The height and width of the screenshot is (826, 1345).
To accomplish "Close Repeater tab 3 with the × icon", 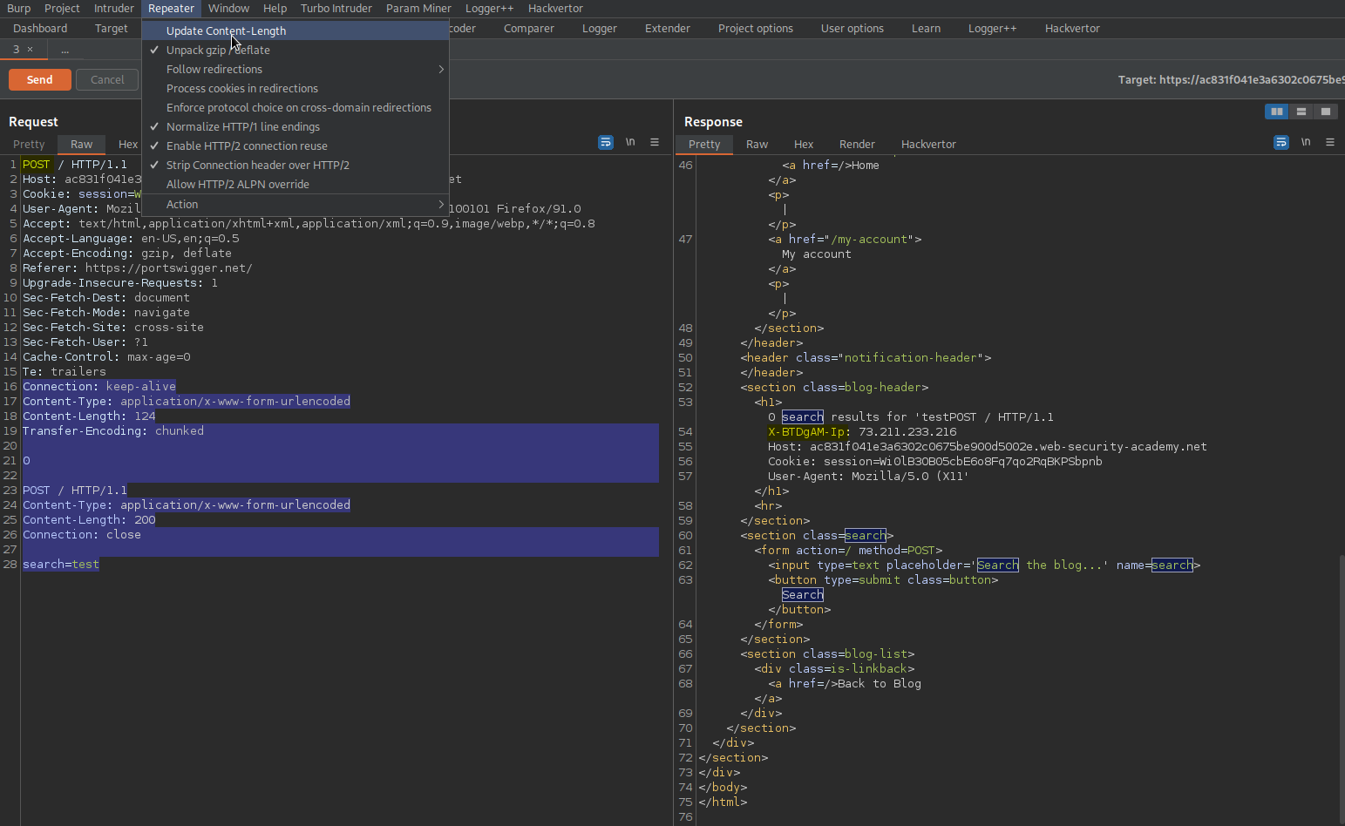I will (x=30, y=50).
